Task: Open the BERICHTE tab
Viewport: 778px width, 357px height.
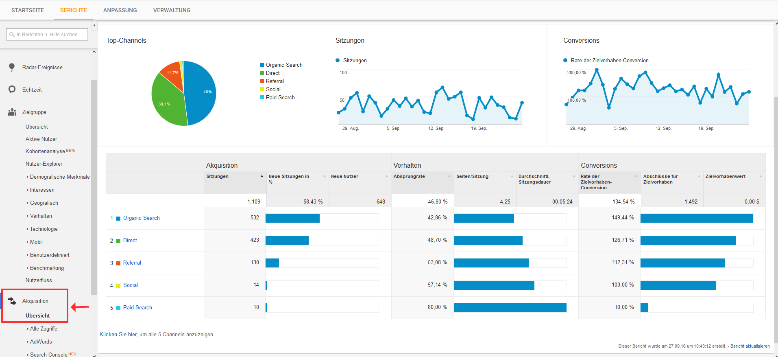Action: pos(74,10)
